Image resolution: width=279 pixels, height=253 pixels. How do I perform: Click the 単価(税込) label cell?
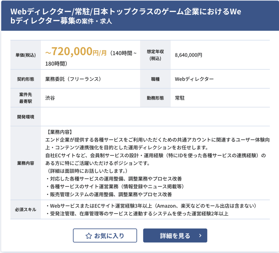[x=26, y=55]
